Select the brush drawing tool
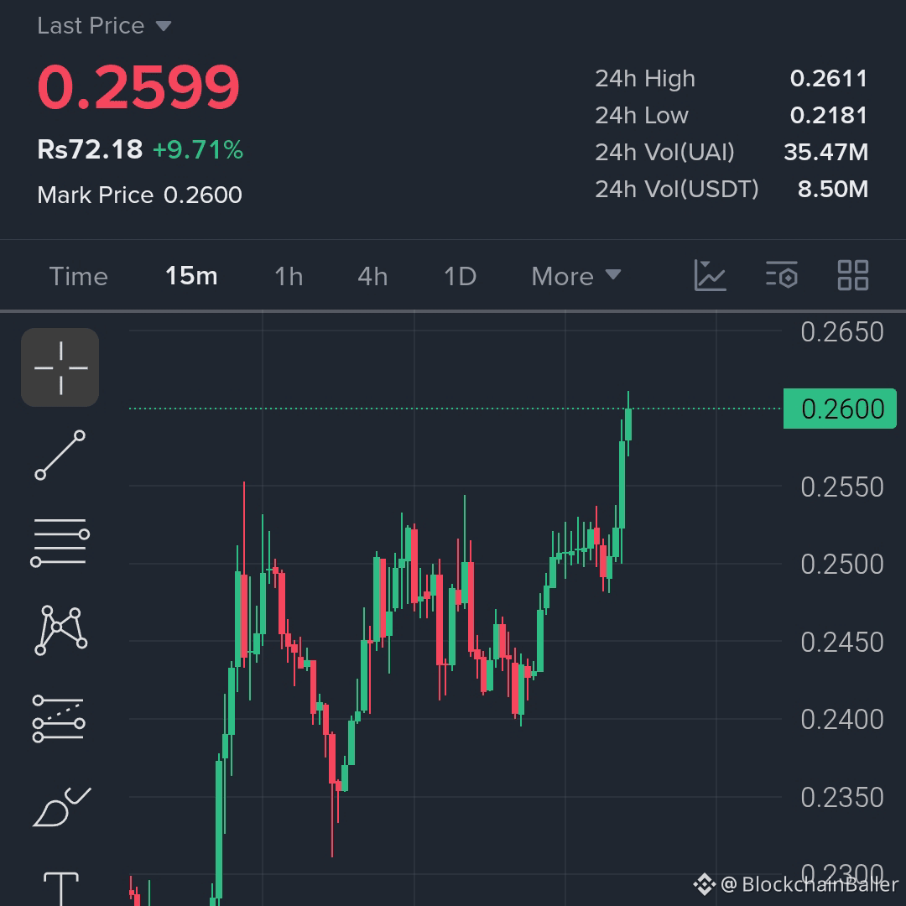The image size is (906, 906). click(x=61, y=807)
